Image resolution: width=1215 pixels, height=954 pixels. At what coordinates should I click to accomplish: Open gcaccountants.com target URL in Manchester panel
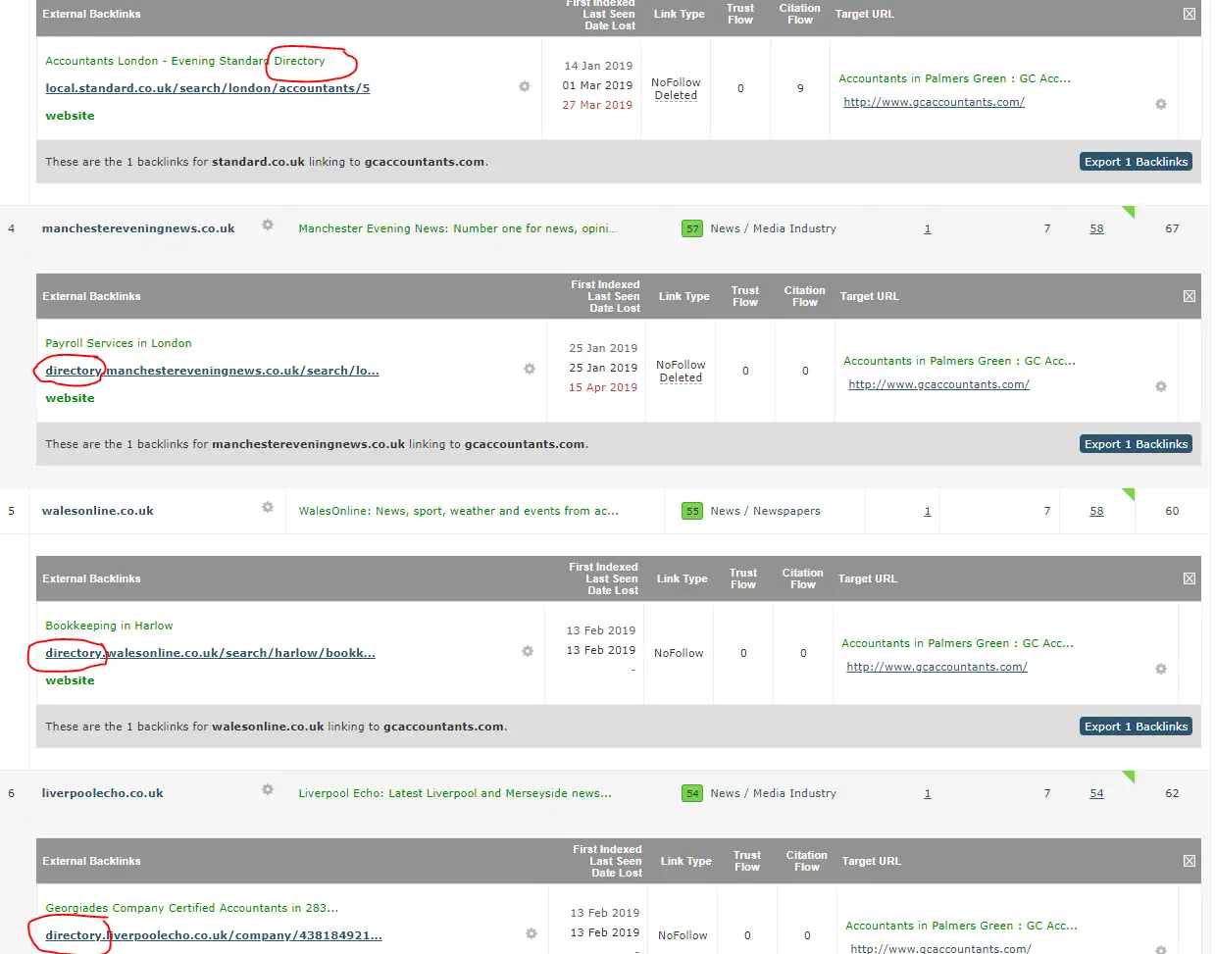[938, 384]
